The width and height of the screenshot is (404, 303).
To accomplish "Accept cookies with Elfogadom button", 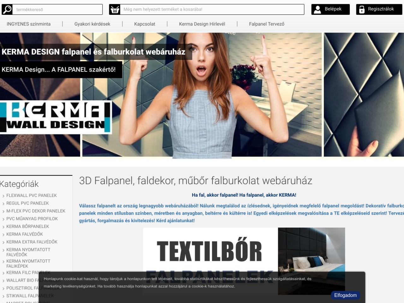I will (x=345, y=295).
